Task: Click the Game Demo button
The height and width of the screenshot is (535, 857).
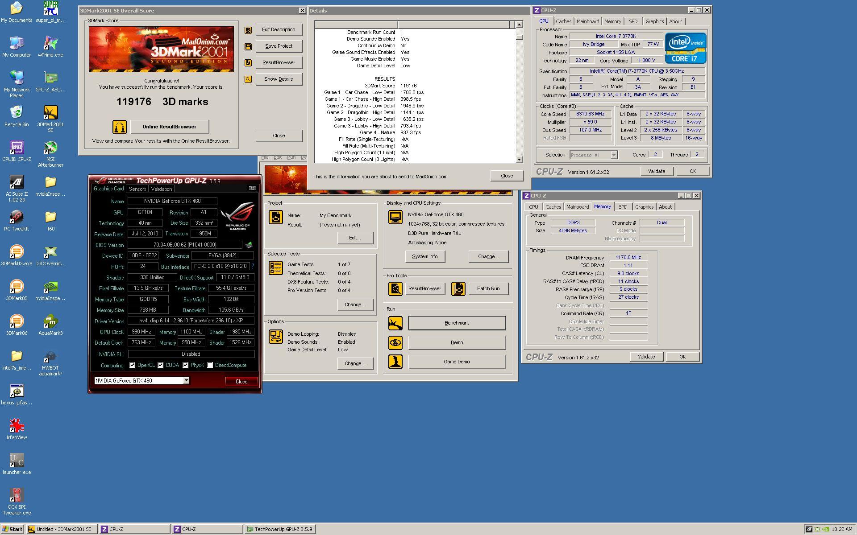Action: coord(457,362)
